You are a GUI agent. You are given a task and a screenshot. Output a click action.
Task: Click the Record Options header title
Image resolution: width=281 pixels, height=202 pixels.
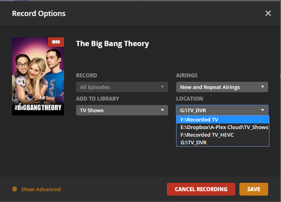(39, 14)
